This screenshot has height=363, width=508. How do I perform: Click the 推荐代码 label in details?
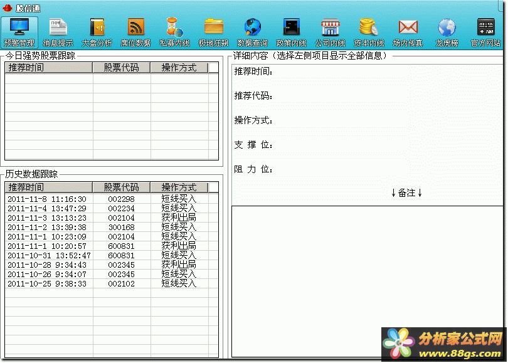click(x=253, y=96)
